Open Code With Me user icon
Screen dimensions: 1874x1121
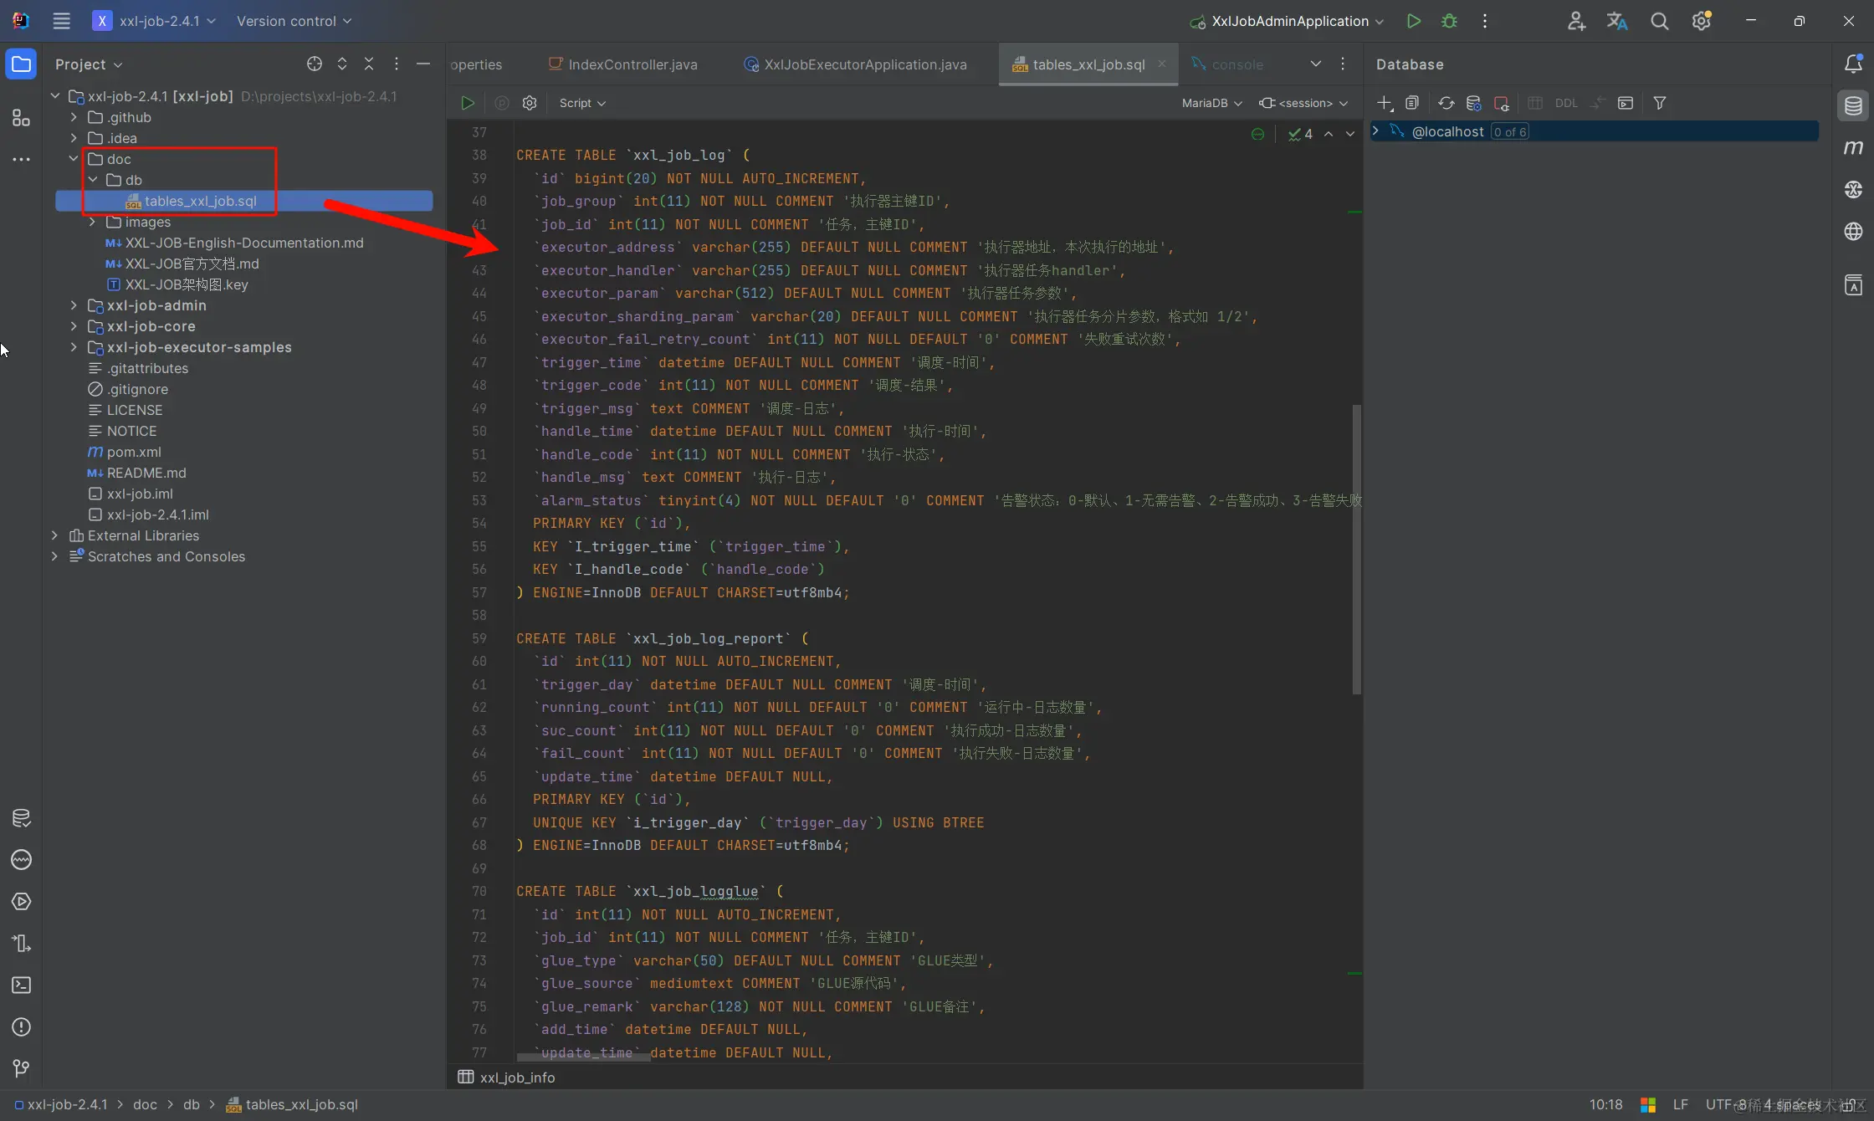coord(1576,21)
